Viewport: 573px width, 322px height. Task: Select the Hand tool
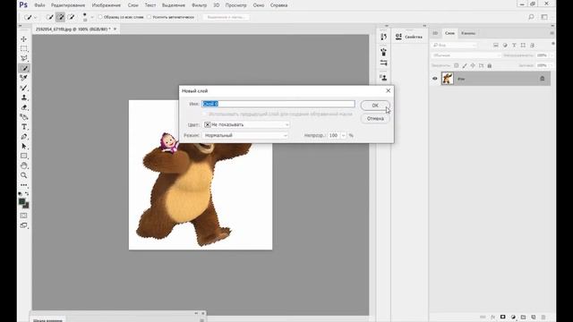point(24,165)
